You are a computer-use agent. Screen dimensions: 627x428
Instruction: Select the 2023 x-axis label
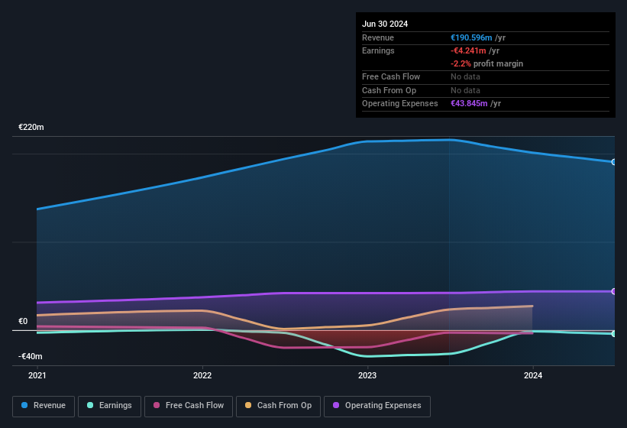[367, 375]
